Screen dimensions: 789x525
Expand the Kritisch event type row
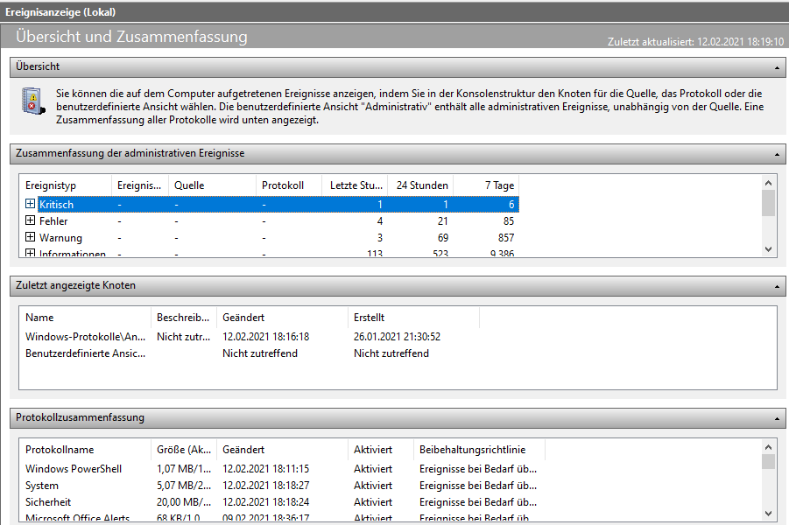click(30, 204)
